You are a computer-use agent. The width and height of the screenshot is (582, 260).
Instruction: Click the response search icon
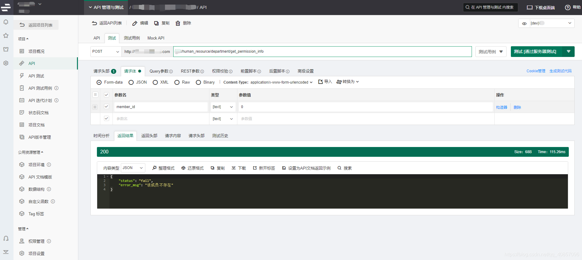[x=339, y=168]
